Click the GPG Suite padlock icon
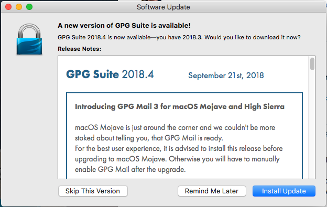The image size is (327, 207). point(29,39)
